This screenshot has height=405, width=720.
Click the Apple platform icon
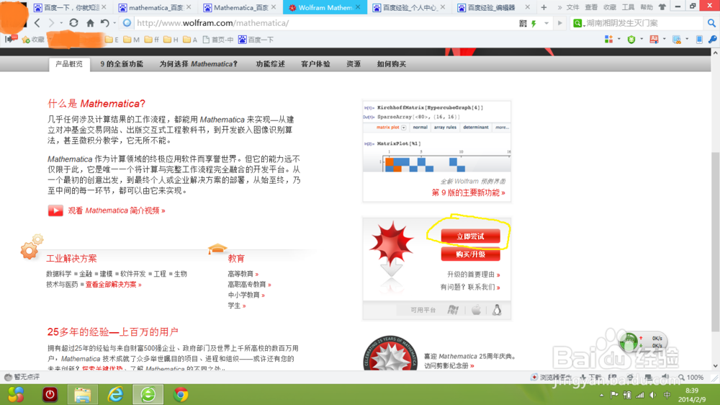[476, 310]
